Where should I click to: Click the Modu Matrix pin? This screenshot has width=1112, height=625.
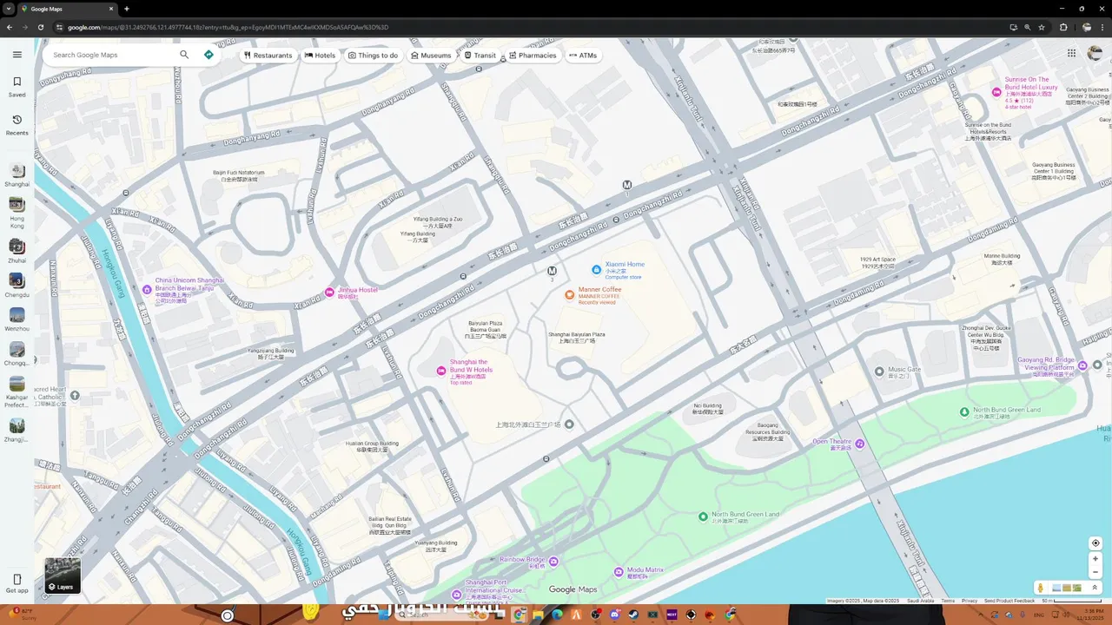click(619, 572)
